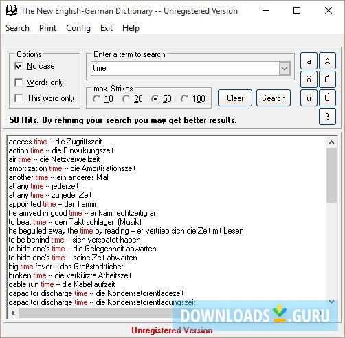Click results scrollbar down arrow

tap(331, 302)
